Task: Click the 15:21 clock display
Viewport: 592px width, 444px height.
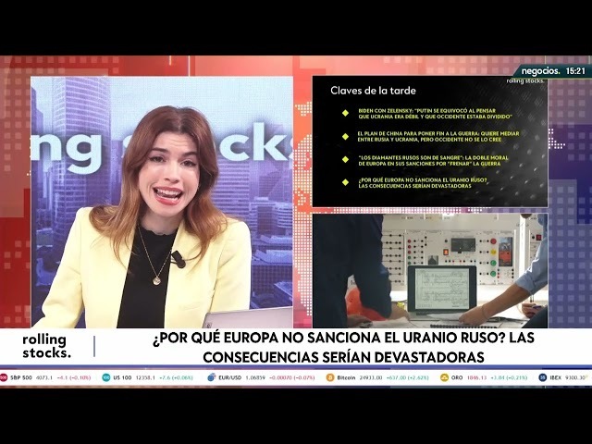Action: (575, 70)
